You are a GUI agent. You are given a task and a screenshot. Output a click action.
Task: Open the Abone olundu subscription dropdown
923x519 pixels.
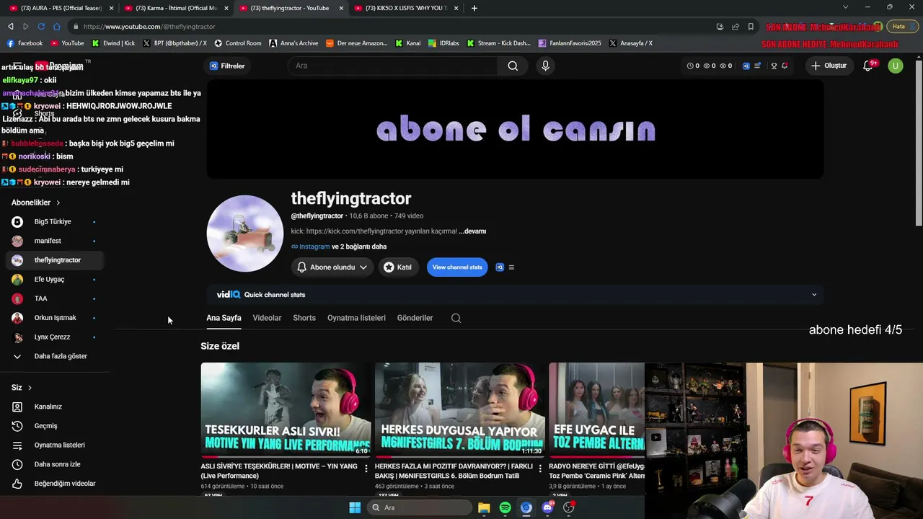(332, 267)
